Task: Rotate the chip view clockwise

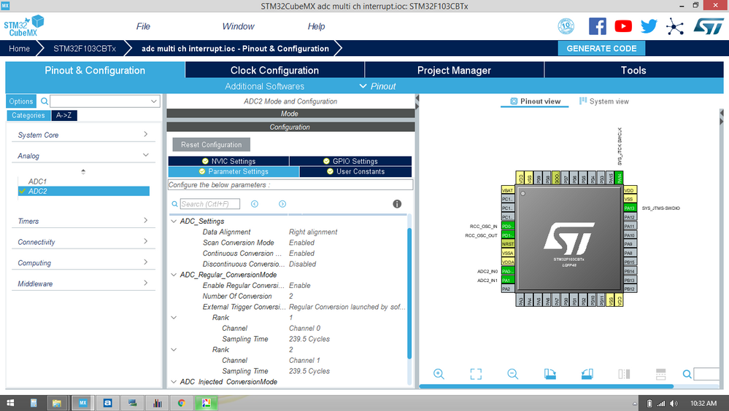Action: coord(550,374)
